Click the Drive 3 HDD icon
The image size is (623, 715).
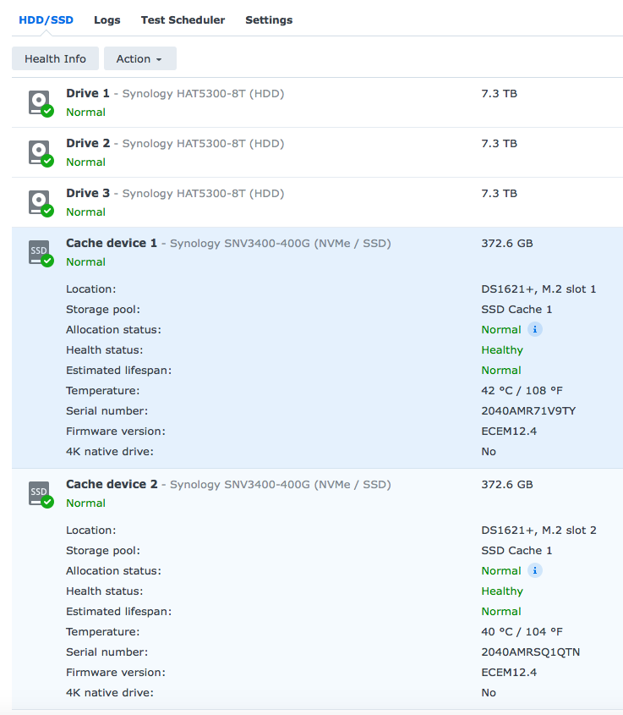[x=41, y=203]
